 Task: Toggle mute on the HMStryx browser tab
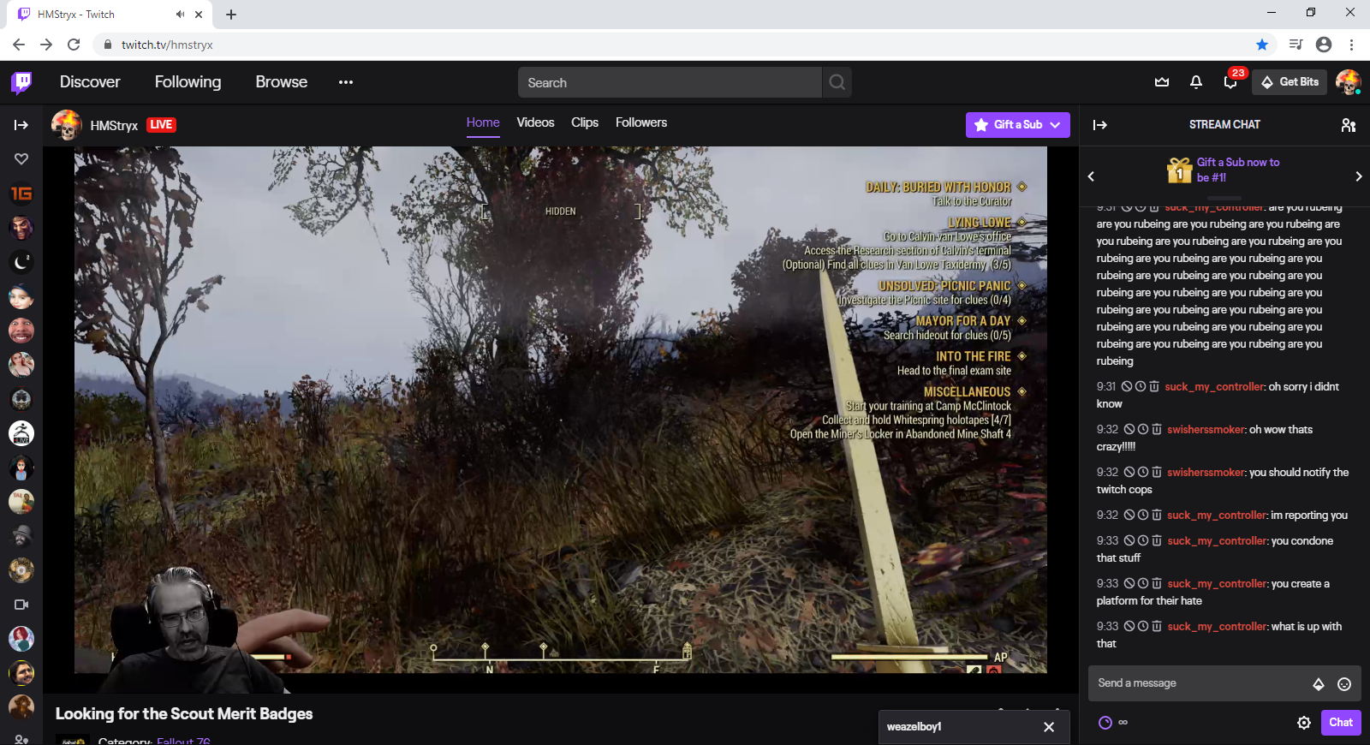180,15
